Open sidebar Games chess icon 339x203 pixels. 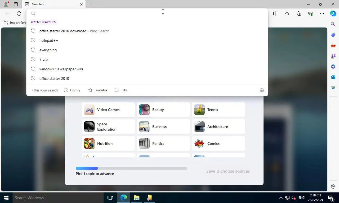333,56
